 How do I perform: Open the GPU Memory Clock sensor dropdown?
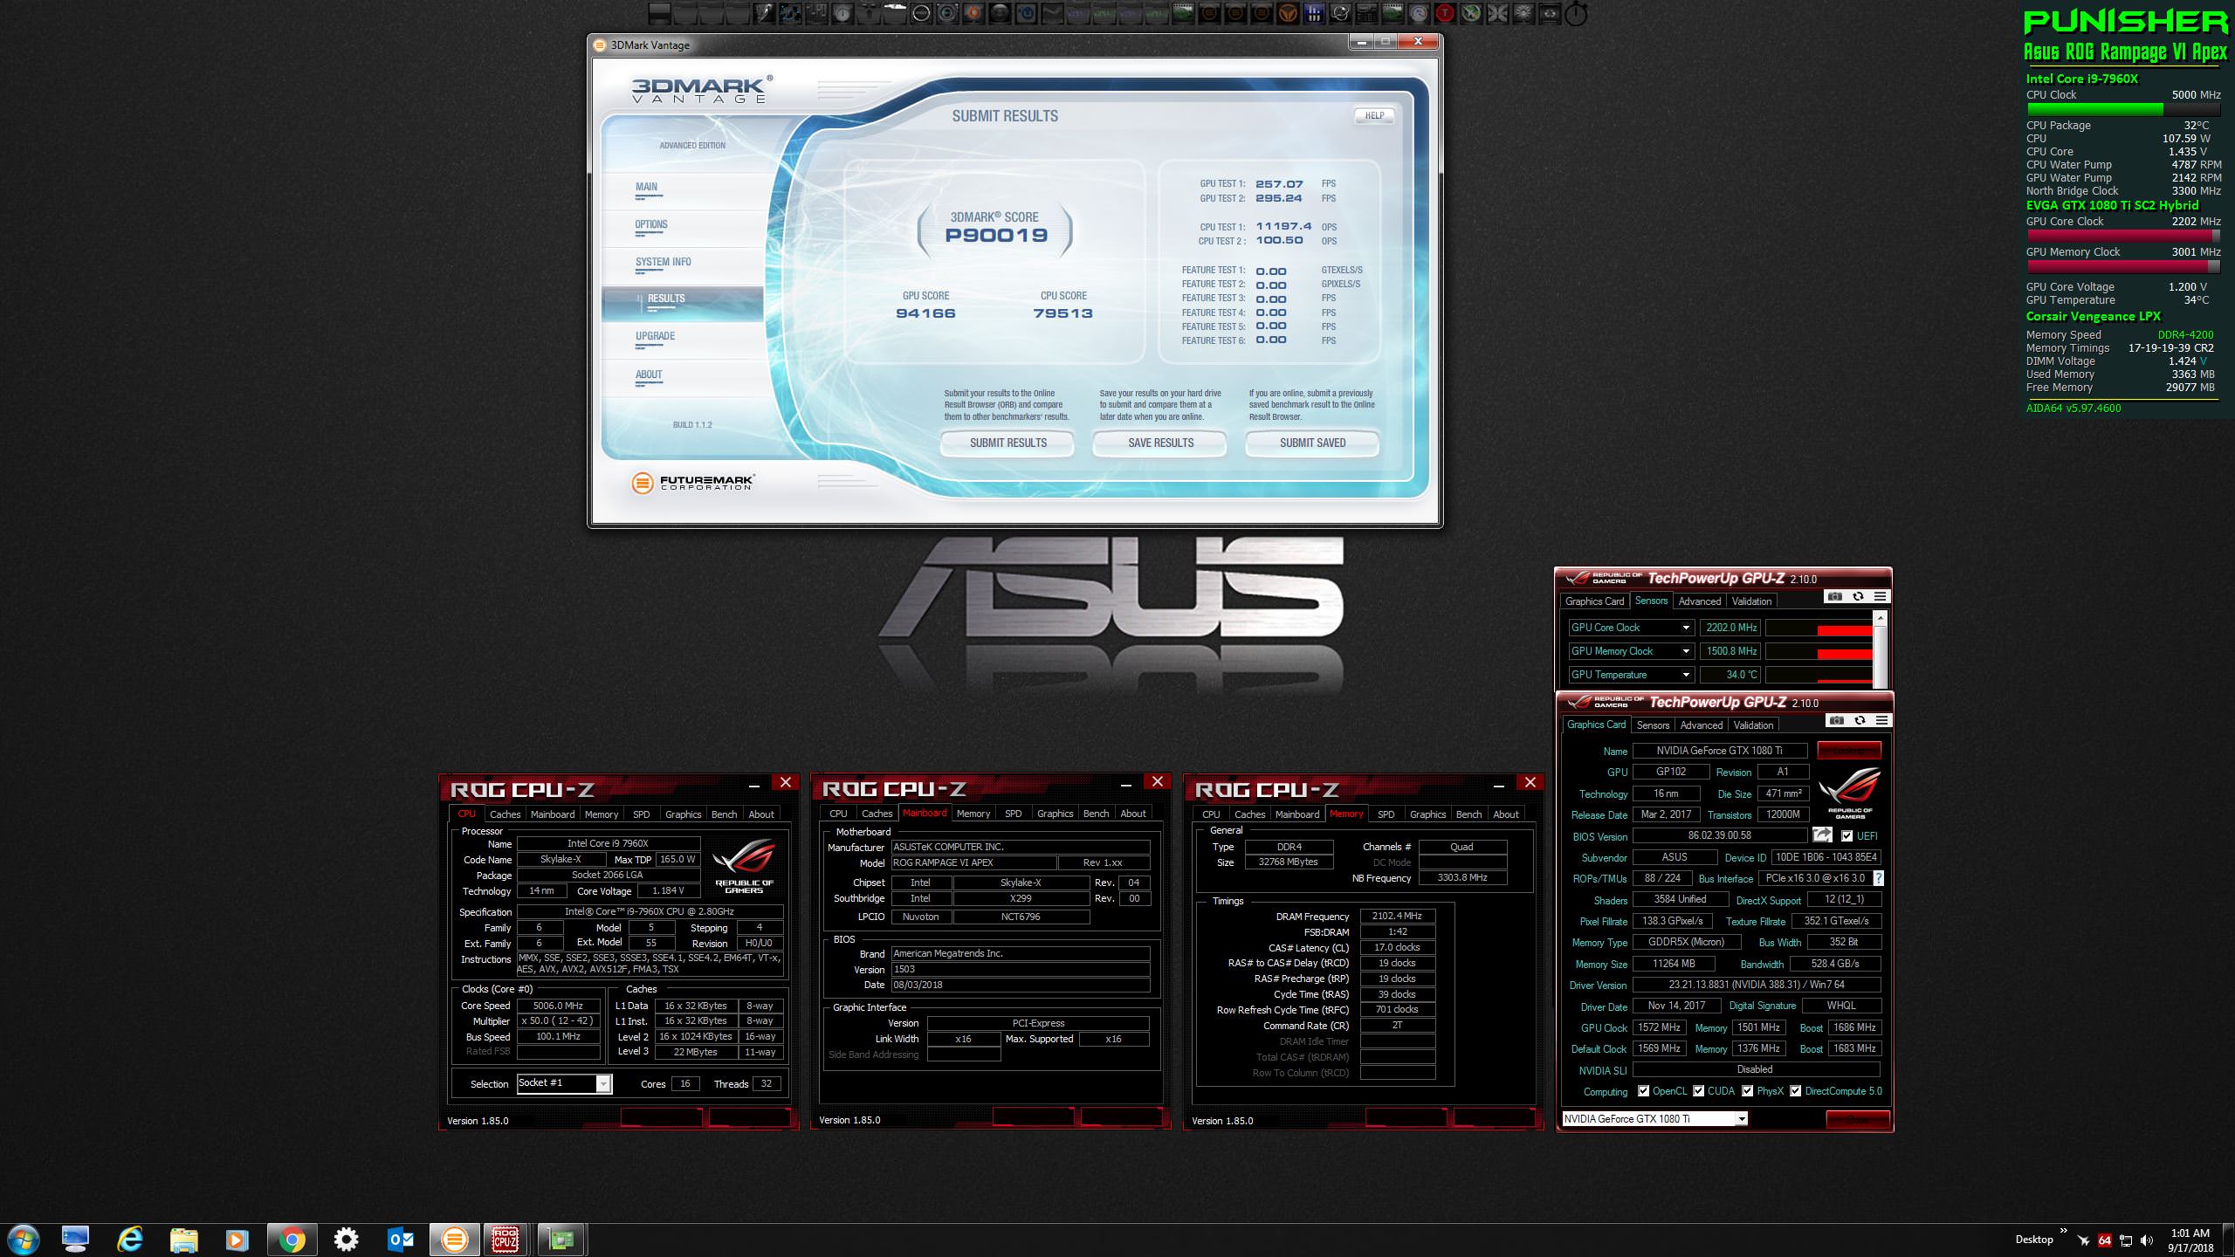click(x=1686, y=651)
